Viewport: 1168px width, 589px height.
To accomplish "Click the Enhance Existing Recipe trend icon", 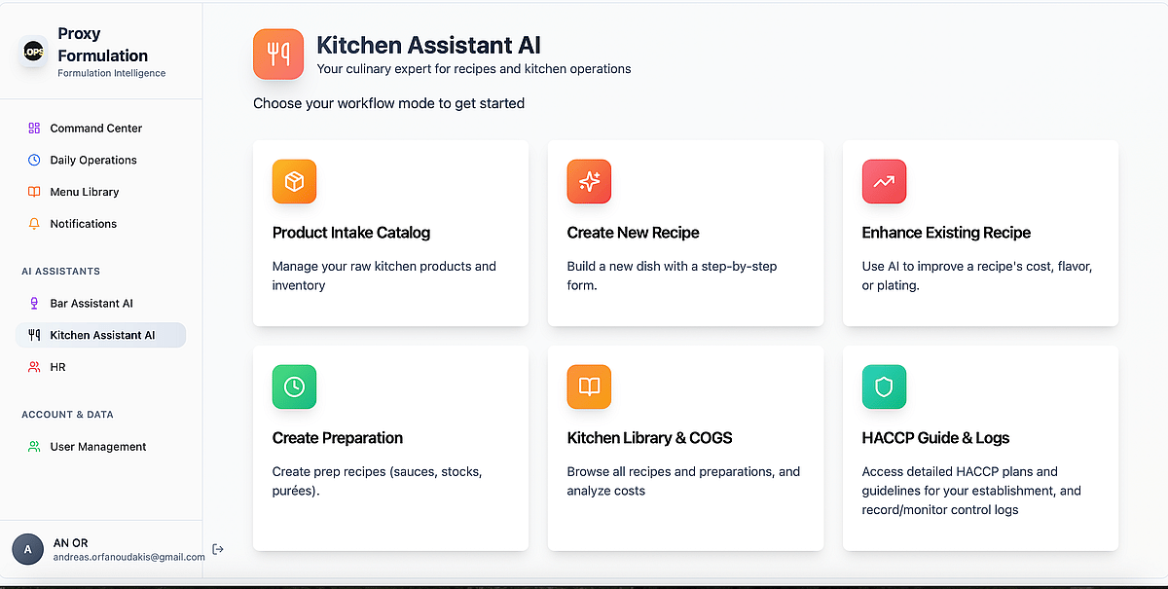I will pos(884,182).
